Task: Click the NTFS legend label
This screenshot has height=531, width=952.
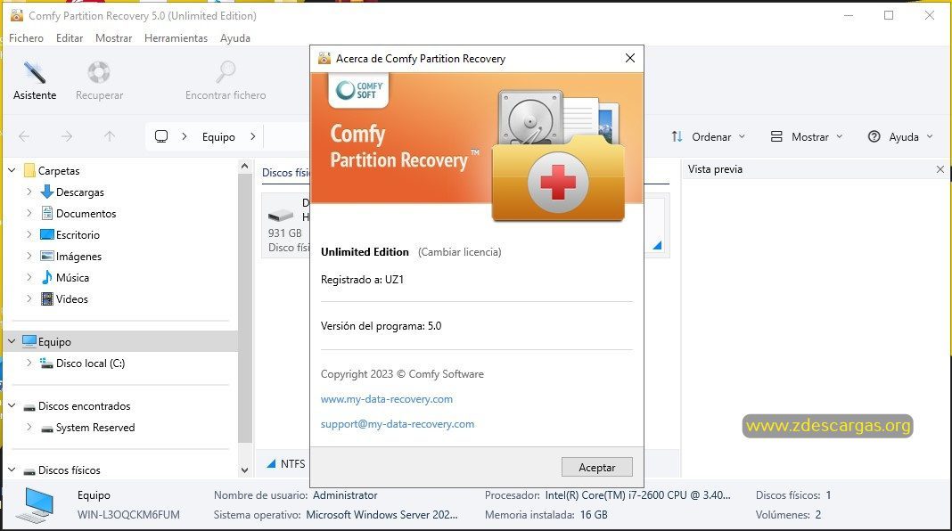Action: point(292,463)
